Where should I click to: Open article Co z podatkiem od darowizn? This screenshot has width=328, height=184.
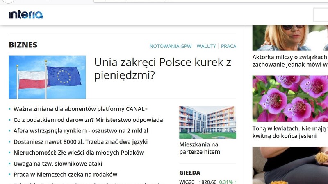point(88,120)
